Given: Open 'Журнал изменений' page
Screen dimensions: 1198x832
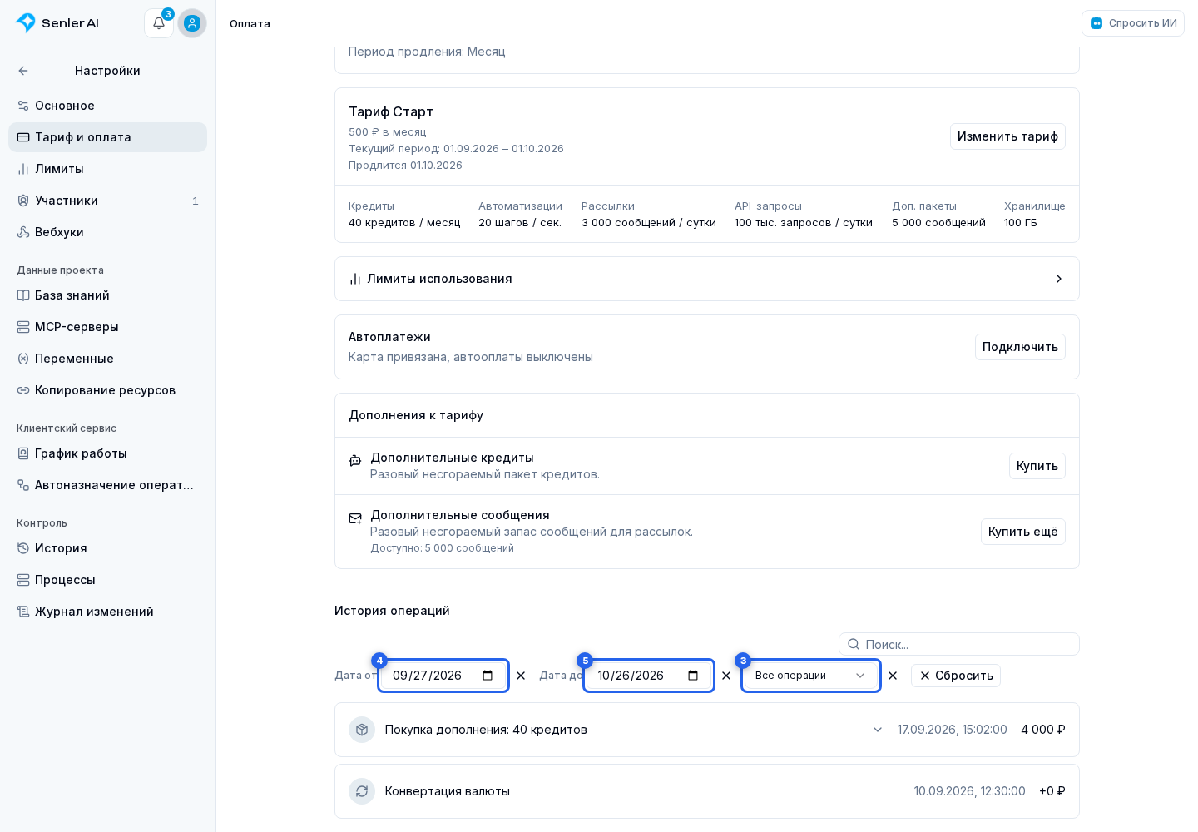Looking at the screenshot, I should (107, 612).
